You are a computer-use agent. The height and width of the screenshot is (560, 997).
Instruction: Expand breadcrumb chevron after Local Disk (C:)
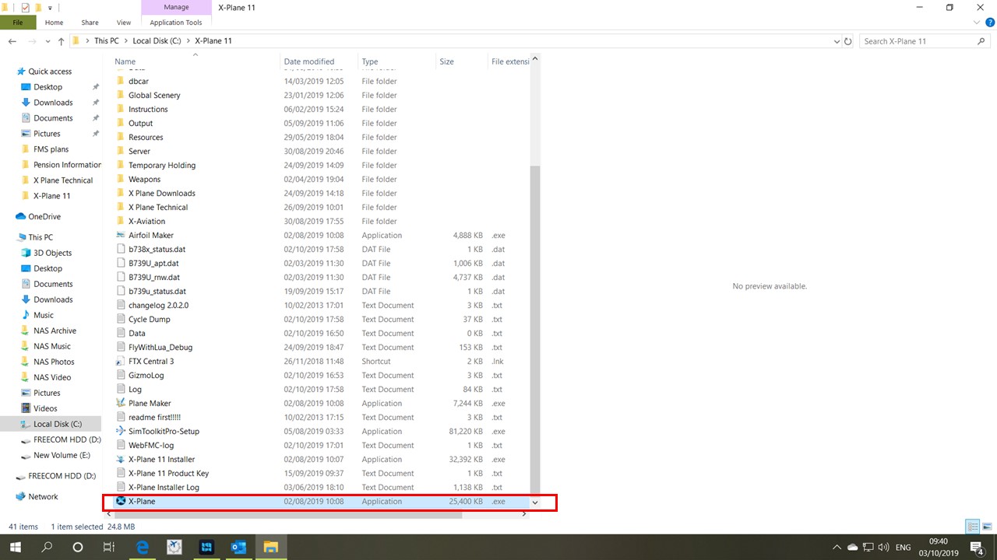[188, 41]
